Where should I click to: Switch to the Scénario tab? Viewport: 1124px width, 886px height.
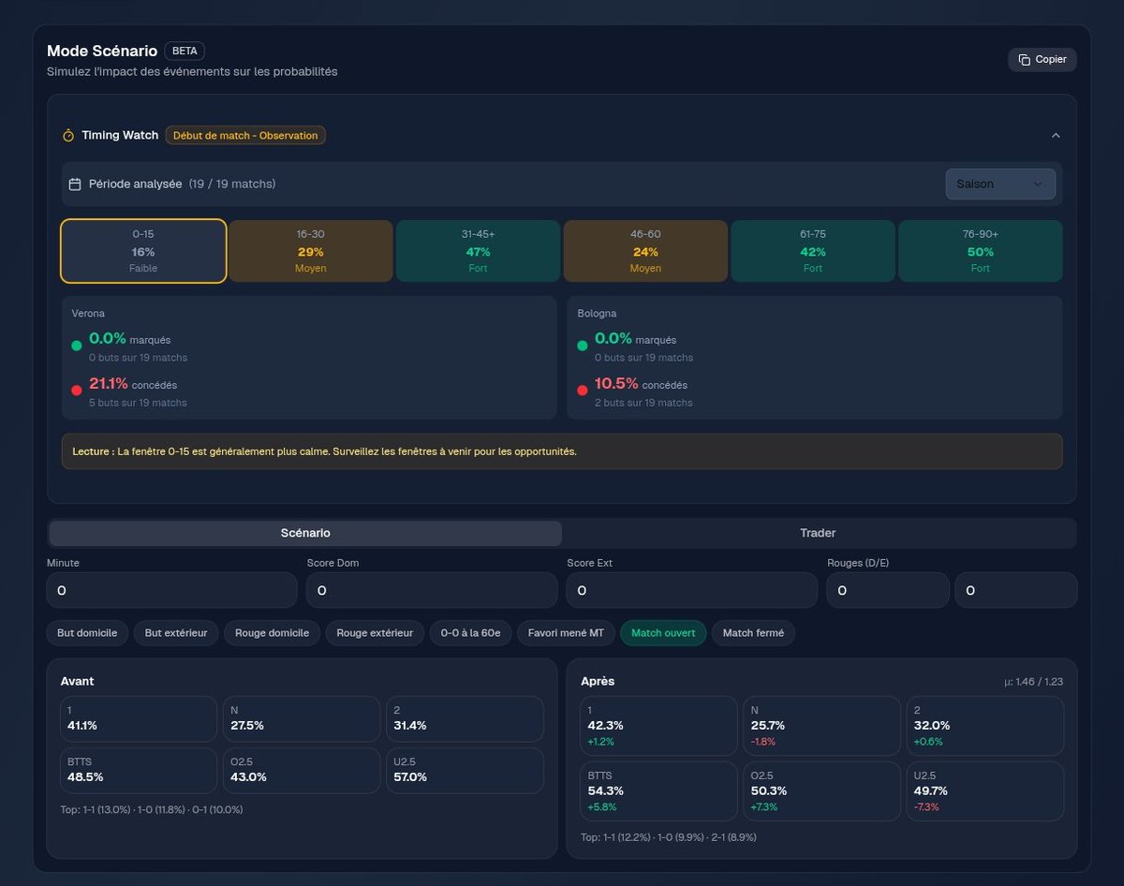point(305,533)
